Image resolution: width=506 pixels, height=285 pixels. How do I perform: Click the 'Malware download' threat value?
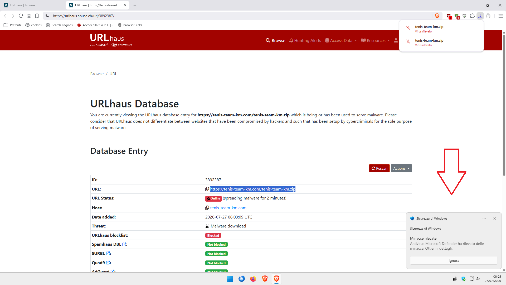click(228, 226)
